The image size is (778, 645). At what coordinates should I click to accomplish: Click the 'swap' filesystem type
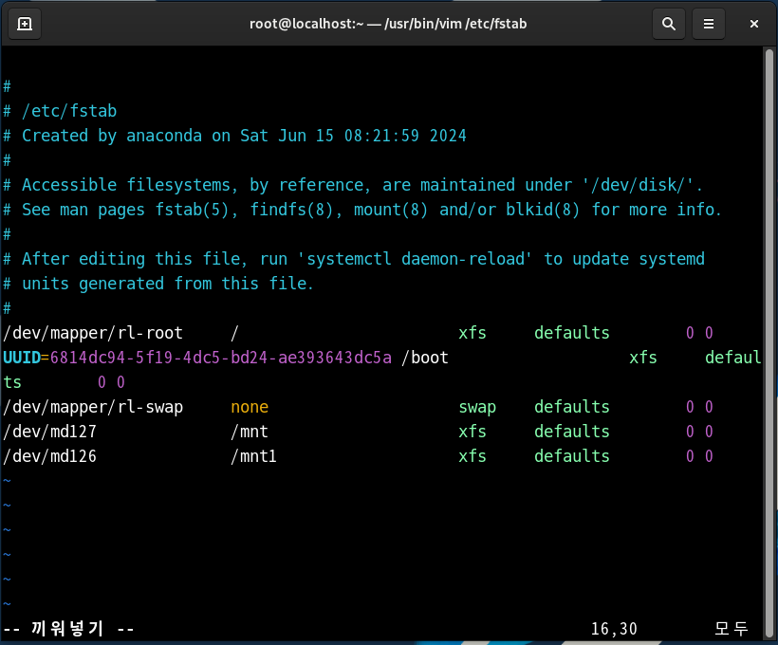tap(477, 407)
